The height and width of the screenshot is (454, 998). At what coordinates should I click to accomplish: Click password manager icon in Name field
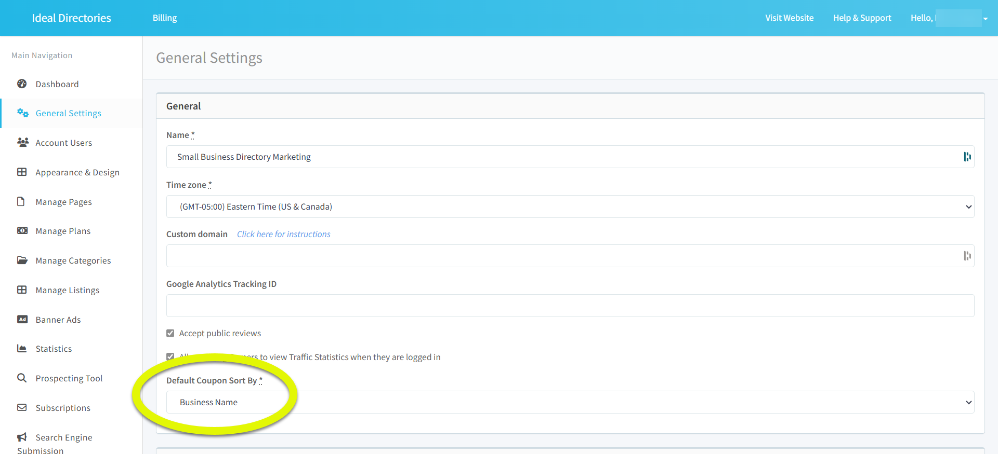(x=967, y=157)
